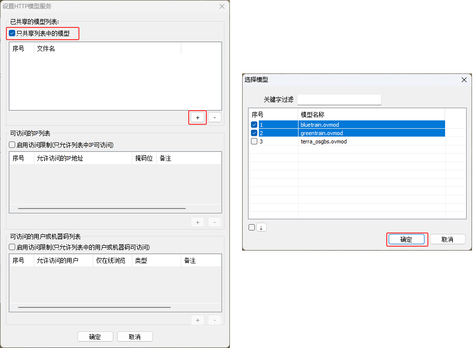Uncheck the greentrain.ovmod model checkbox
Screen dimensions: 473x348
point(254,133)
